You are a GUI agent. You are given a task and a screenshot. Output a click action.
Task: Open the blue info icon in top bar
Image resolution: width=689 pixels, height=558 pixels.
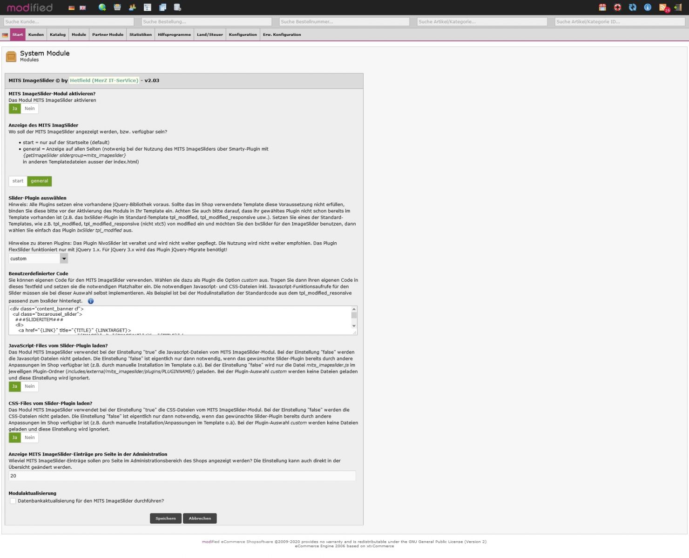tap(648, 7)
